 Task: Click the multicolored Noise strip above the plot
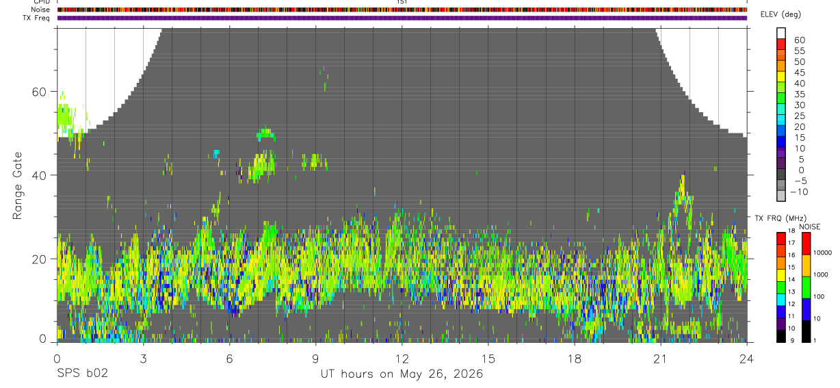(402, 10)
